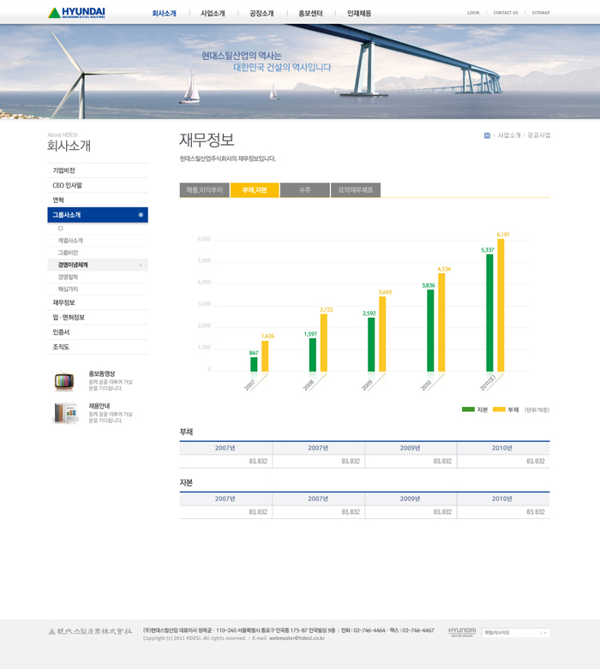This screenshot has width=600, height=669.
Task: Click the home icon in the breadcrumb
Action: 487,135
